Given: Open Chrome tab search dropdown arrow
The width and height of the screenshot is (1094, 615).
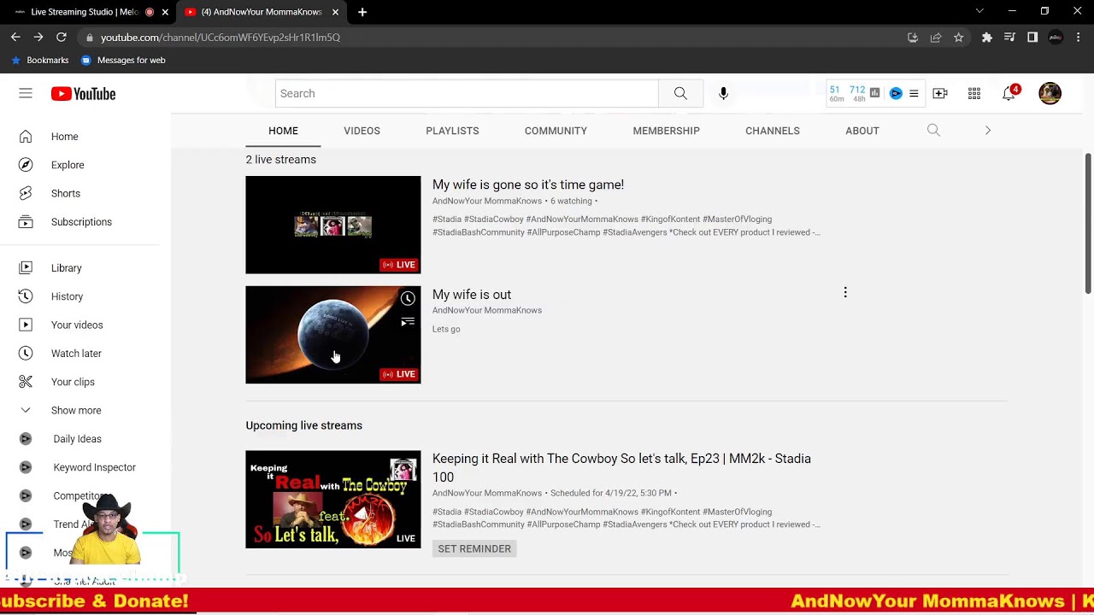Looking at the screenshot, I should point(979,11).
